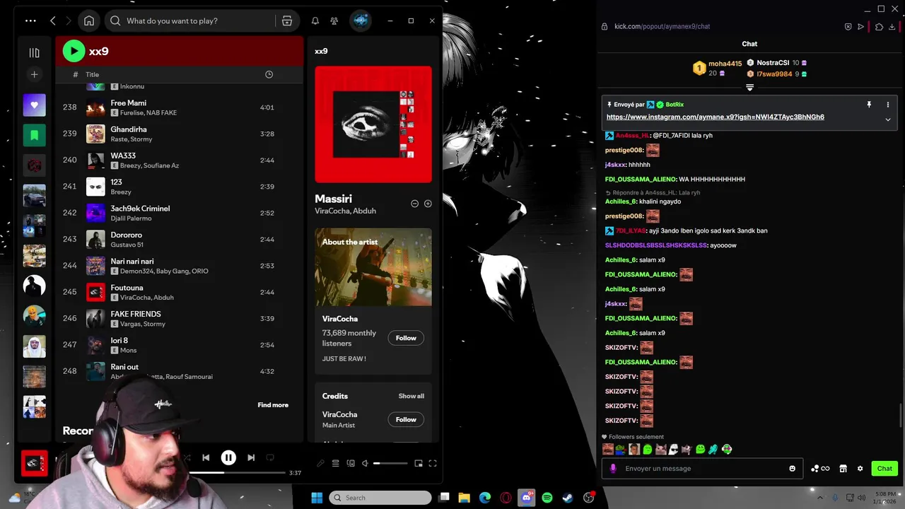The image size is (905, 509).
Task: Open Kick chat shop icon
Action: pyautogui.click(x=843, y=469)
